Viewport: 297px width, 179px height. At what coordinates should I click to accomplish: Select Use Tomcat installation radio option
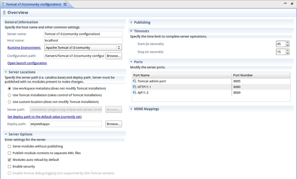pyautogui.click(x=10, y=95)
